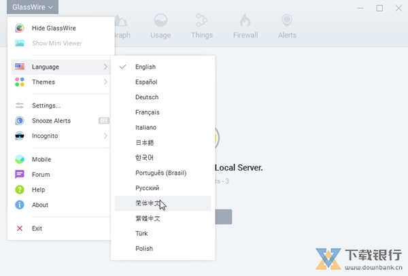This screenshot has width=408, height=276.
Task: Click the Alerts pin icon
Action: point(287,20)
